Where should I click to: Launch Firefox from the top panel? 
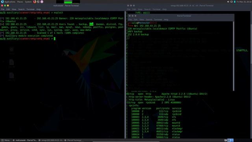[x=35, y=2]
